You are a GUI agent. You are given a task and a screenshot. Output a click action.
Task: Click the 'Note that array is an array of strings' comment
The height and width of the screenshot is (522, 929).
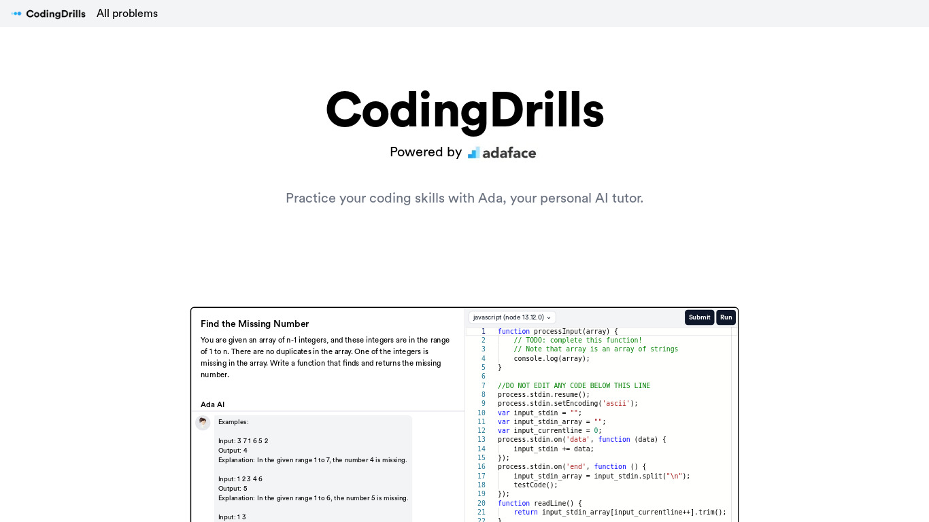click(x=596, y=349)
